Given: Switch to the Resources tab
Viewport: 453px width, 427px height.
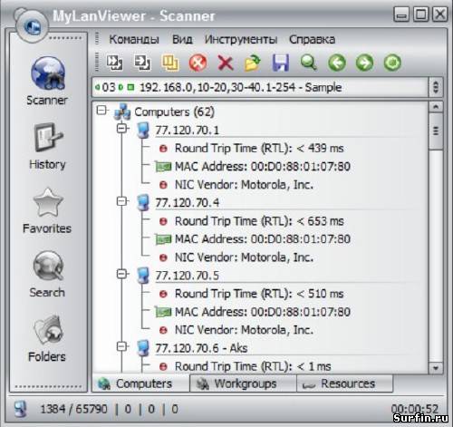Looking at the screenshot, I should pos(345,383).
